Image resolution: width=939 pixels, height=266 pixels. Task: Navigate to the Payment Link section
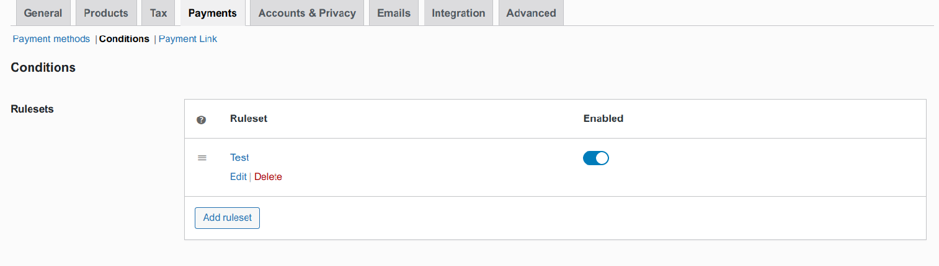pos(188,39)
